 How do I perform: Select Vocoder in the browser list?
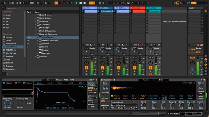[45, 44]
